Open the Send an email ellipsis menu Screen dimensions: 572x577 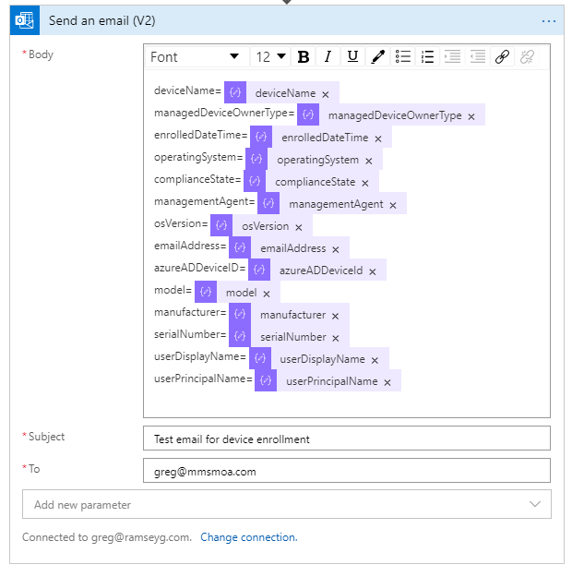(x=549, y=21)
